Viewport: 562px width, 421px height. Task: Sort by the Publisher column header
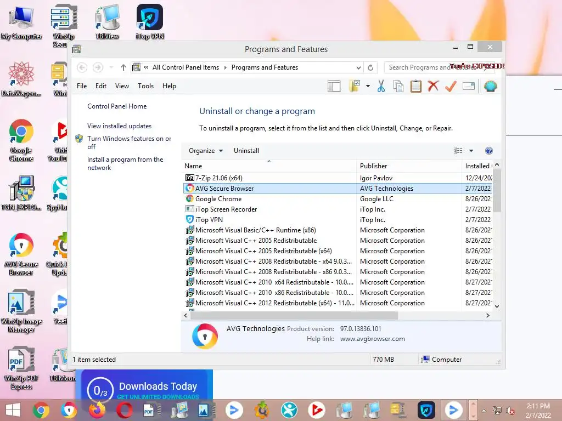tap(409, 166)
